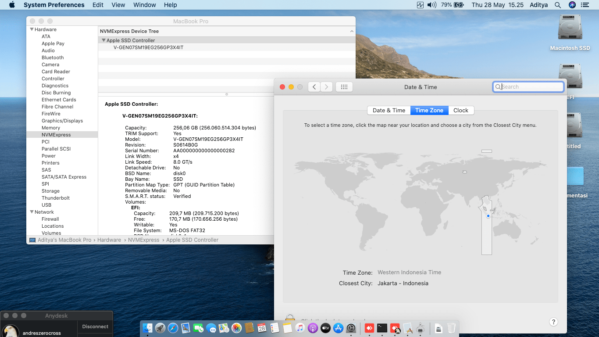Image resolution: width=599 pixels, height=337 pixels.
Task: Click the NVMExpress Device Tree sort arrow
Action: (x=351, y=31)
